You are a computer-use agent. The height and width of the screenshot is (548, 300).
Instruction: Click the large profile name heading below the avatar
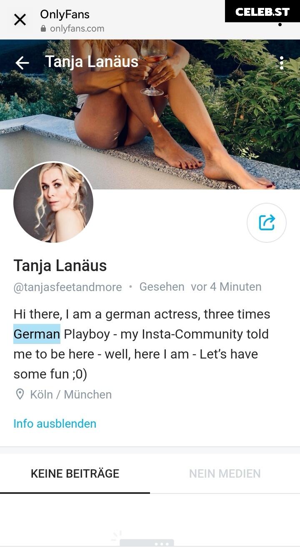pos(60,266)
